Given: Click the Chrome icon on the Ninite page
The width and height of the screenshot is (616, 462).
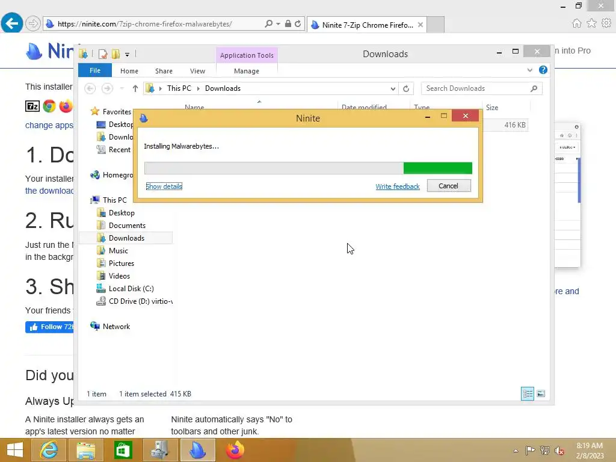Looking at the screenshot, I should click(x=49, y=106).
